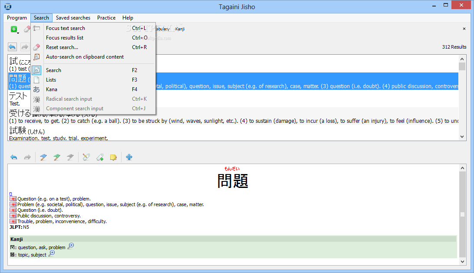Open the yellow notes editor icon

(113, 157)
